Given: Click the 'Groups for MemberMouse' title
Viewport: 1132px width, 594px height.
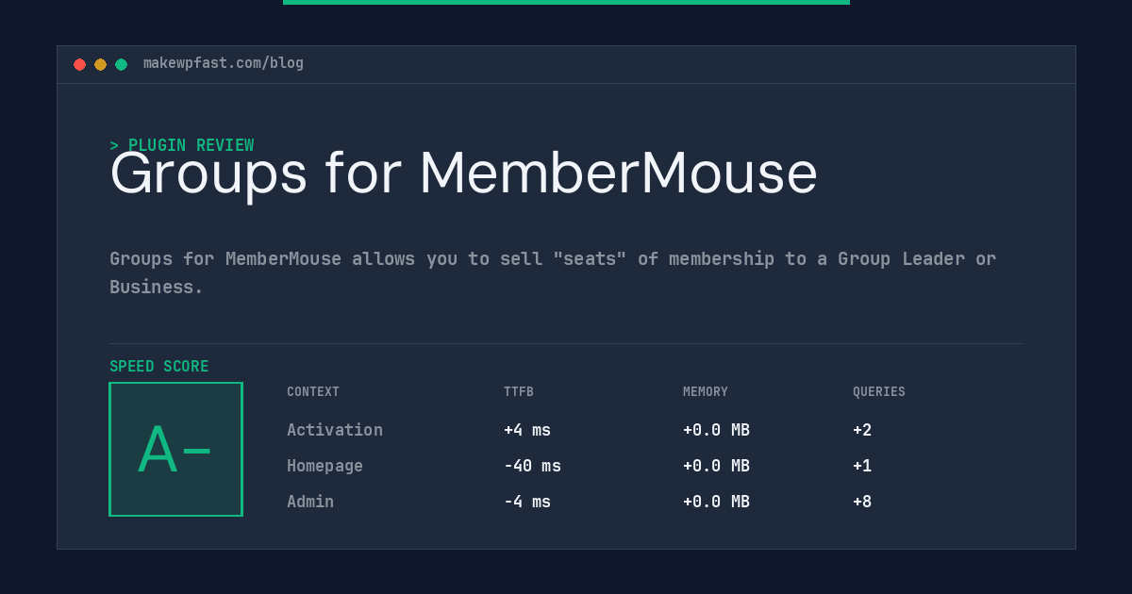Looking at the screenshot, I should (x=463, y=173).
